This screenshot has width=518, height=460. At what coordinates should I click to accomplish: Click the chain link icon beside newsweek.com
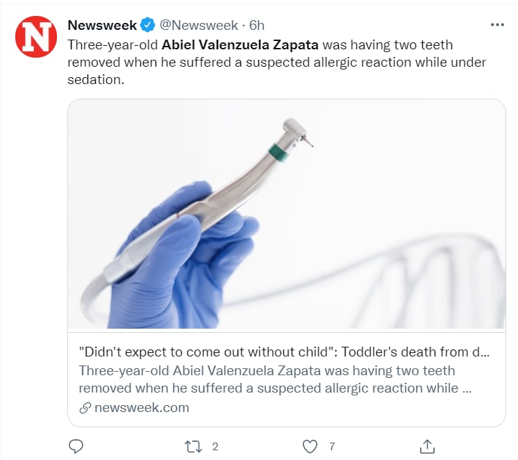(x=85, y=408)
